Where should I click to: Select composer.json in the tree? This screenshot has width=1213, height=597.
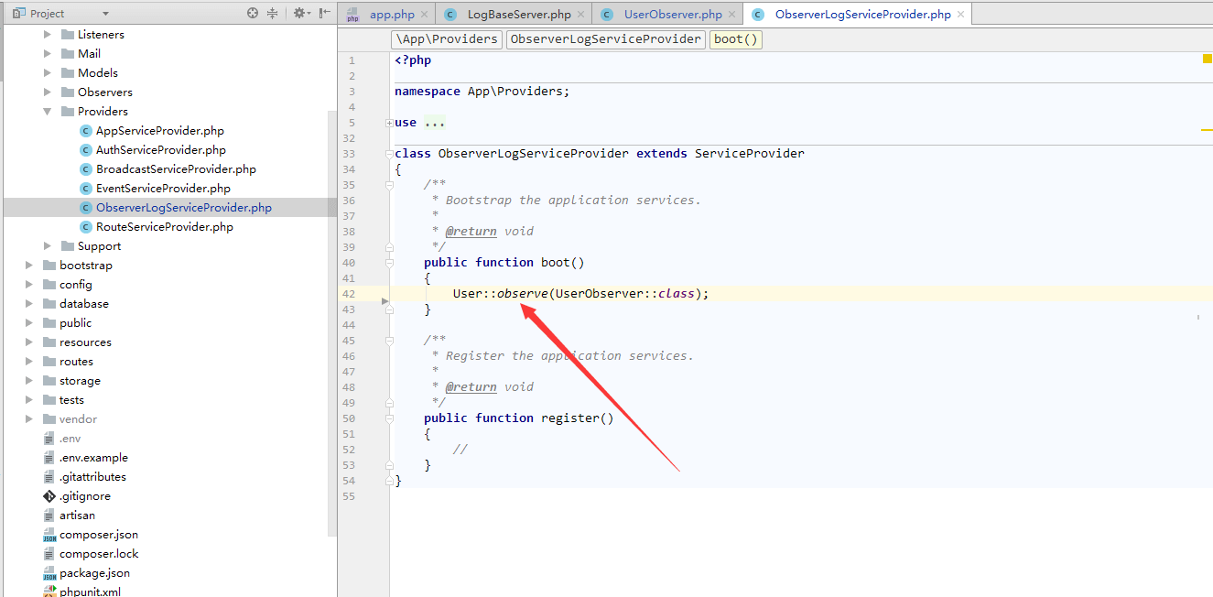point(99,534)
